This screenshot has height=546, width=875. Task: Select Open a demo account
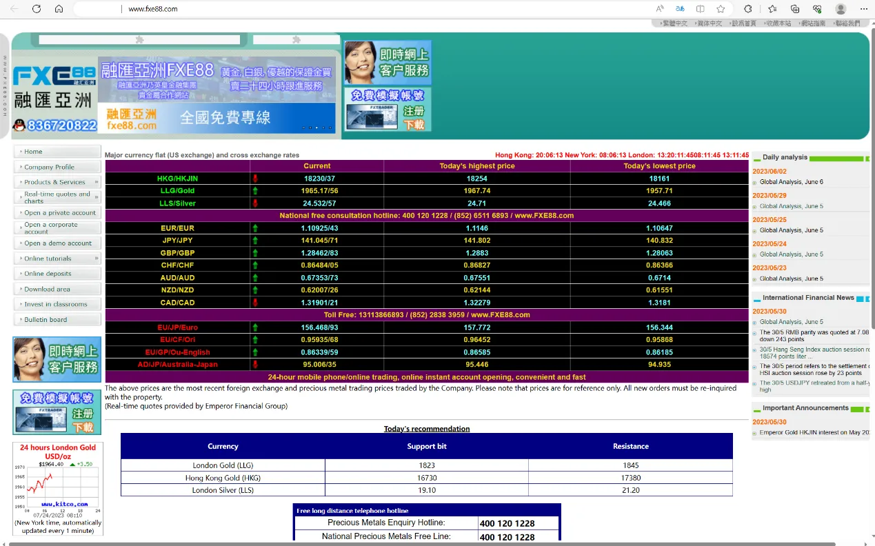[57, 243]
